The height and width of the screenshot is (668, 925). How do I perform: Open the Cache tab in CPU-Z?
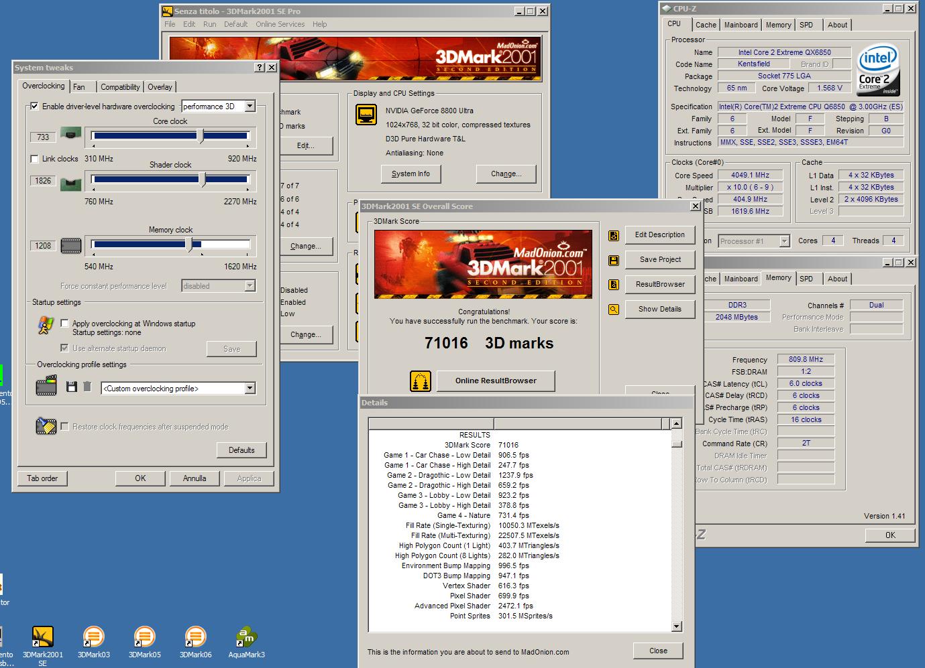(706, 25)
